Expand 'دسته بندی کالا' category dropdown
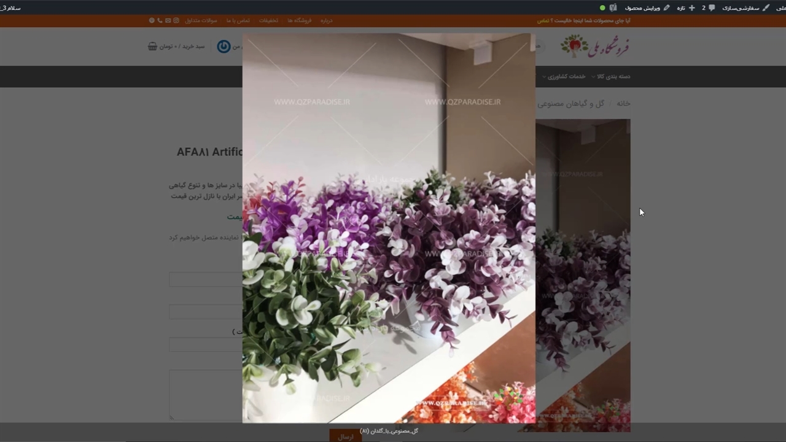 coord(610,77)
